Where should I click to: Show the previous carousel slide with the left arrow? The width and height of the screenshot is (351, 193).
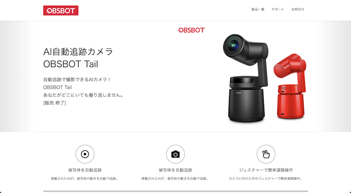[18, 77]
